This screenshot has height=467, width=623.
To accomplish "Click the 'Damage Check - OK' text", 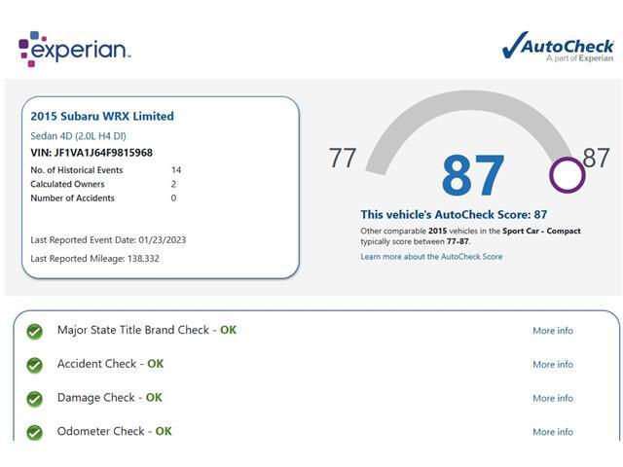I will click(109, 398).
